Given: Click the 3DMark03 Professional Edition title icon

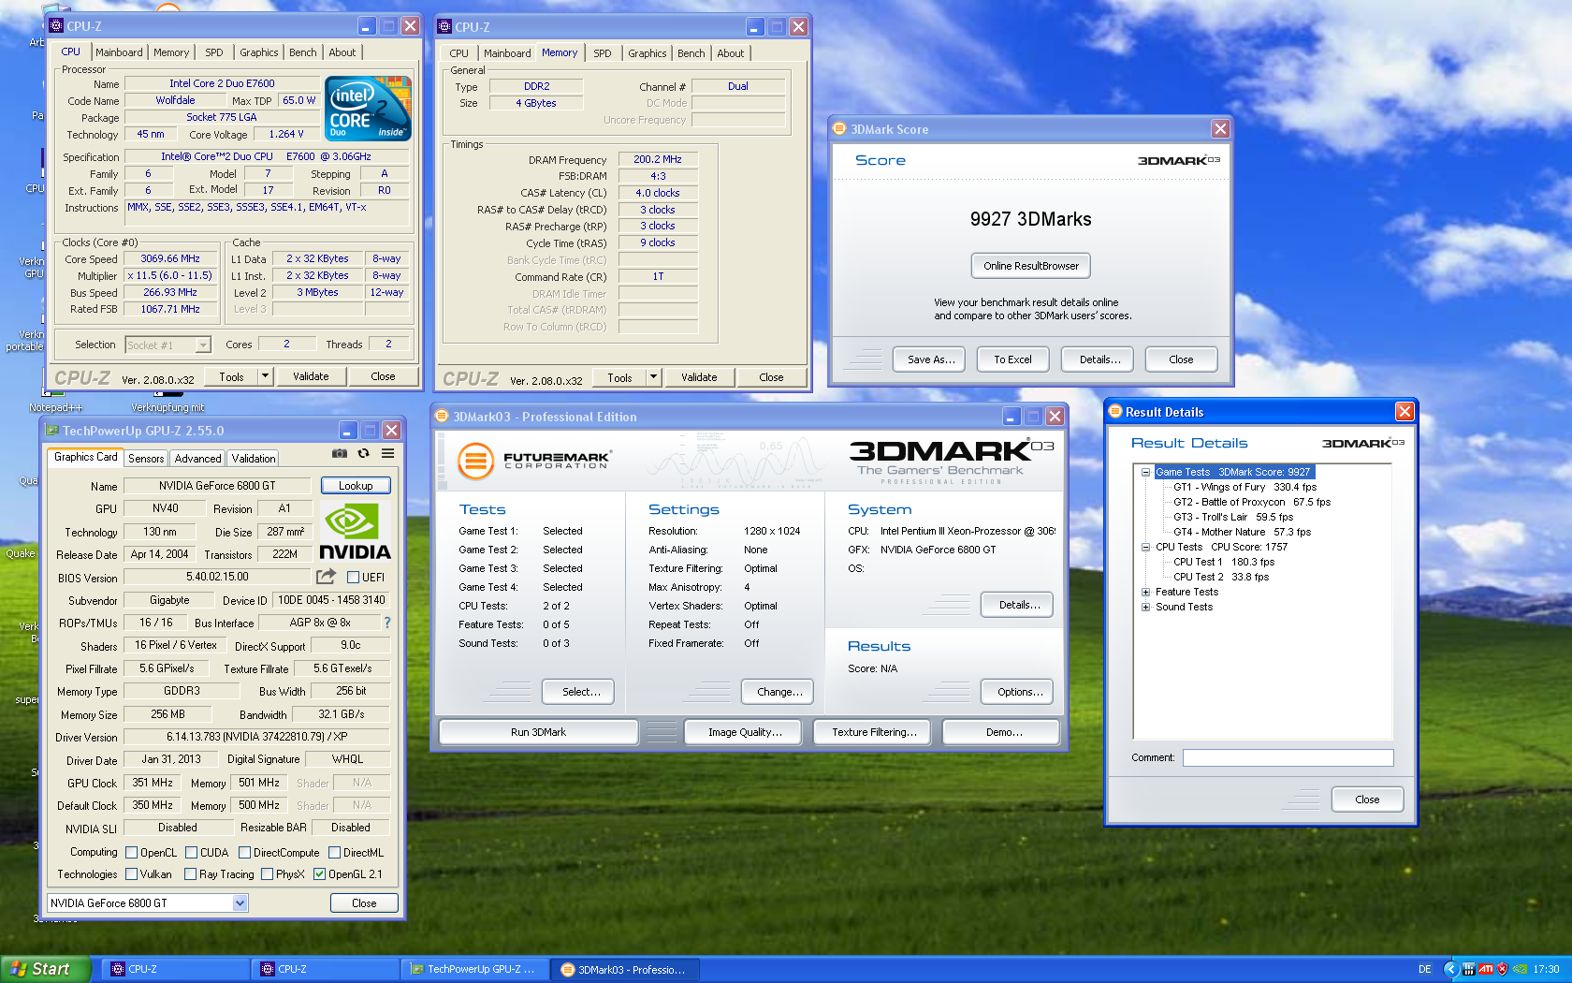Looking at the screenshot, I should [442, 416].
